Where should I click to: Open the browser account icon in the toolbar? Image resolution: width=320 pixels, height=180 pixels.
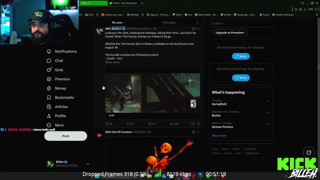(300, 9)
